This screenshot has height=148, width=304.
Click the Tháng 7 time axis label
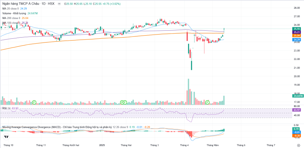click(x=271, y=145)
